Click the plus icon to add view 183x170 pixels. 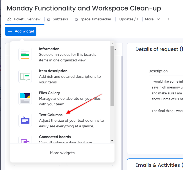tap(168, 19)
